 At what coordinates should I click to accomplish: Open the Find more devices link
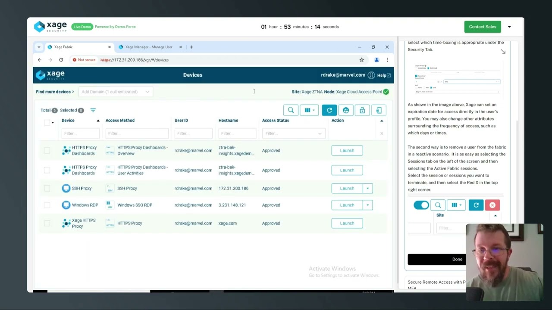click(x=55, y=92)
